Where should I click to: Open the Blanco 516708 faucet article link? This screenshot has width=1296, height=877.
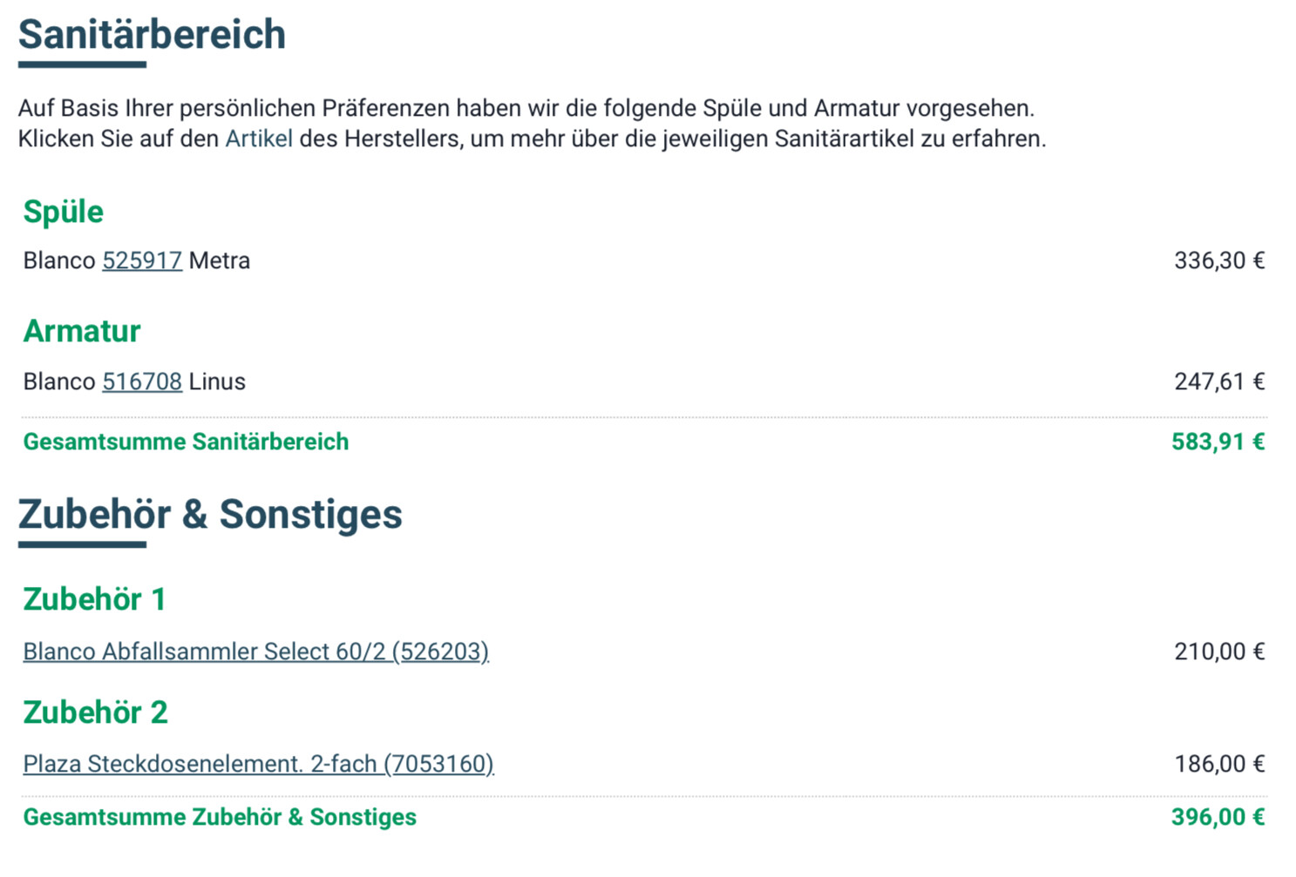[142, 381]
